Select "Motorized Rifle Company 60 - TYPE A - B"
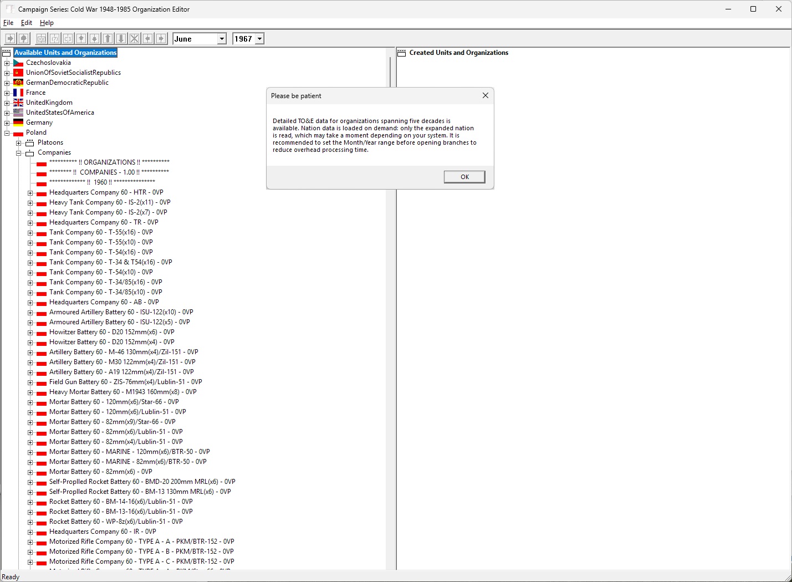The image size is (792, 582). [141, 552]
